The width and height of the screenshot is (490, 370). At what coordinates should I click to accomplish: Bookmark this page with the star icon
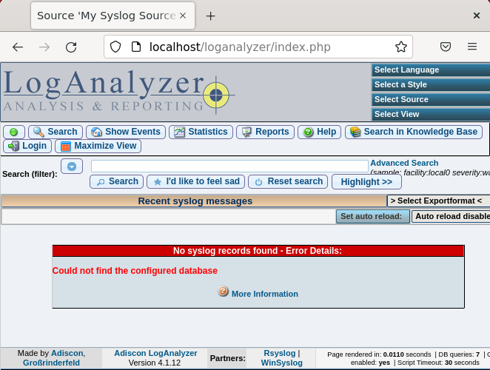tap(401, 47)
